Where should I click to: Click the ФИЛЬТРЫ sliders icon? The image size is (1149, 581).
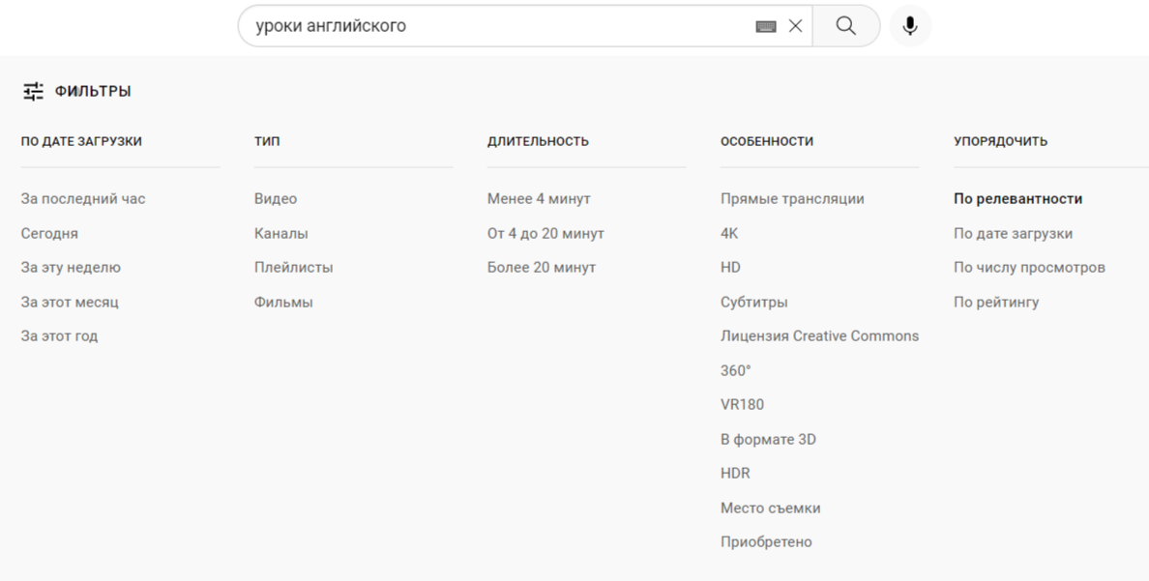pos(34,90)
